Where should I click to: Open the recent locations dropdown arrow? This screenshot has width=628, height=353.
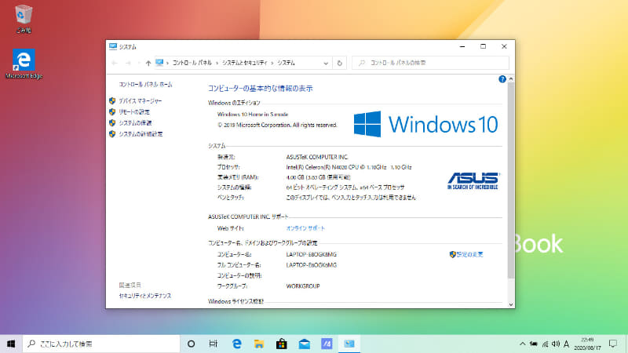[139, 63]
